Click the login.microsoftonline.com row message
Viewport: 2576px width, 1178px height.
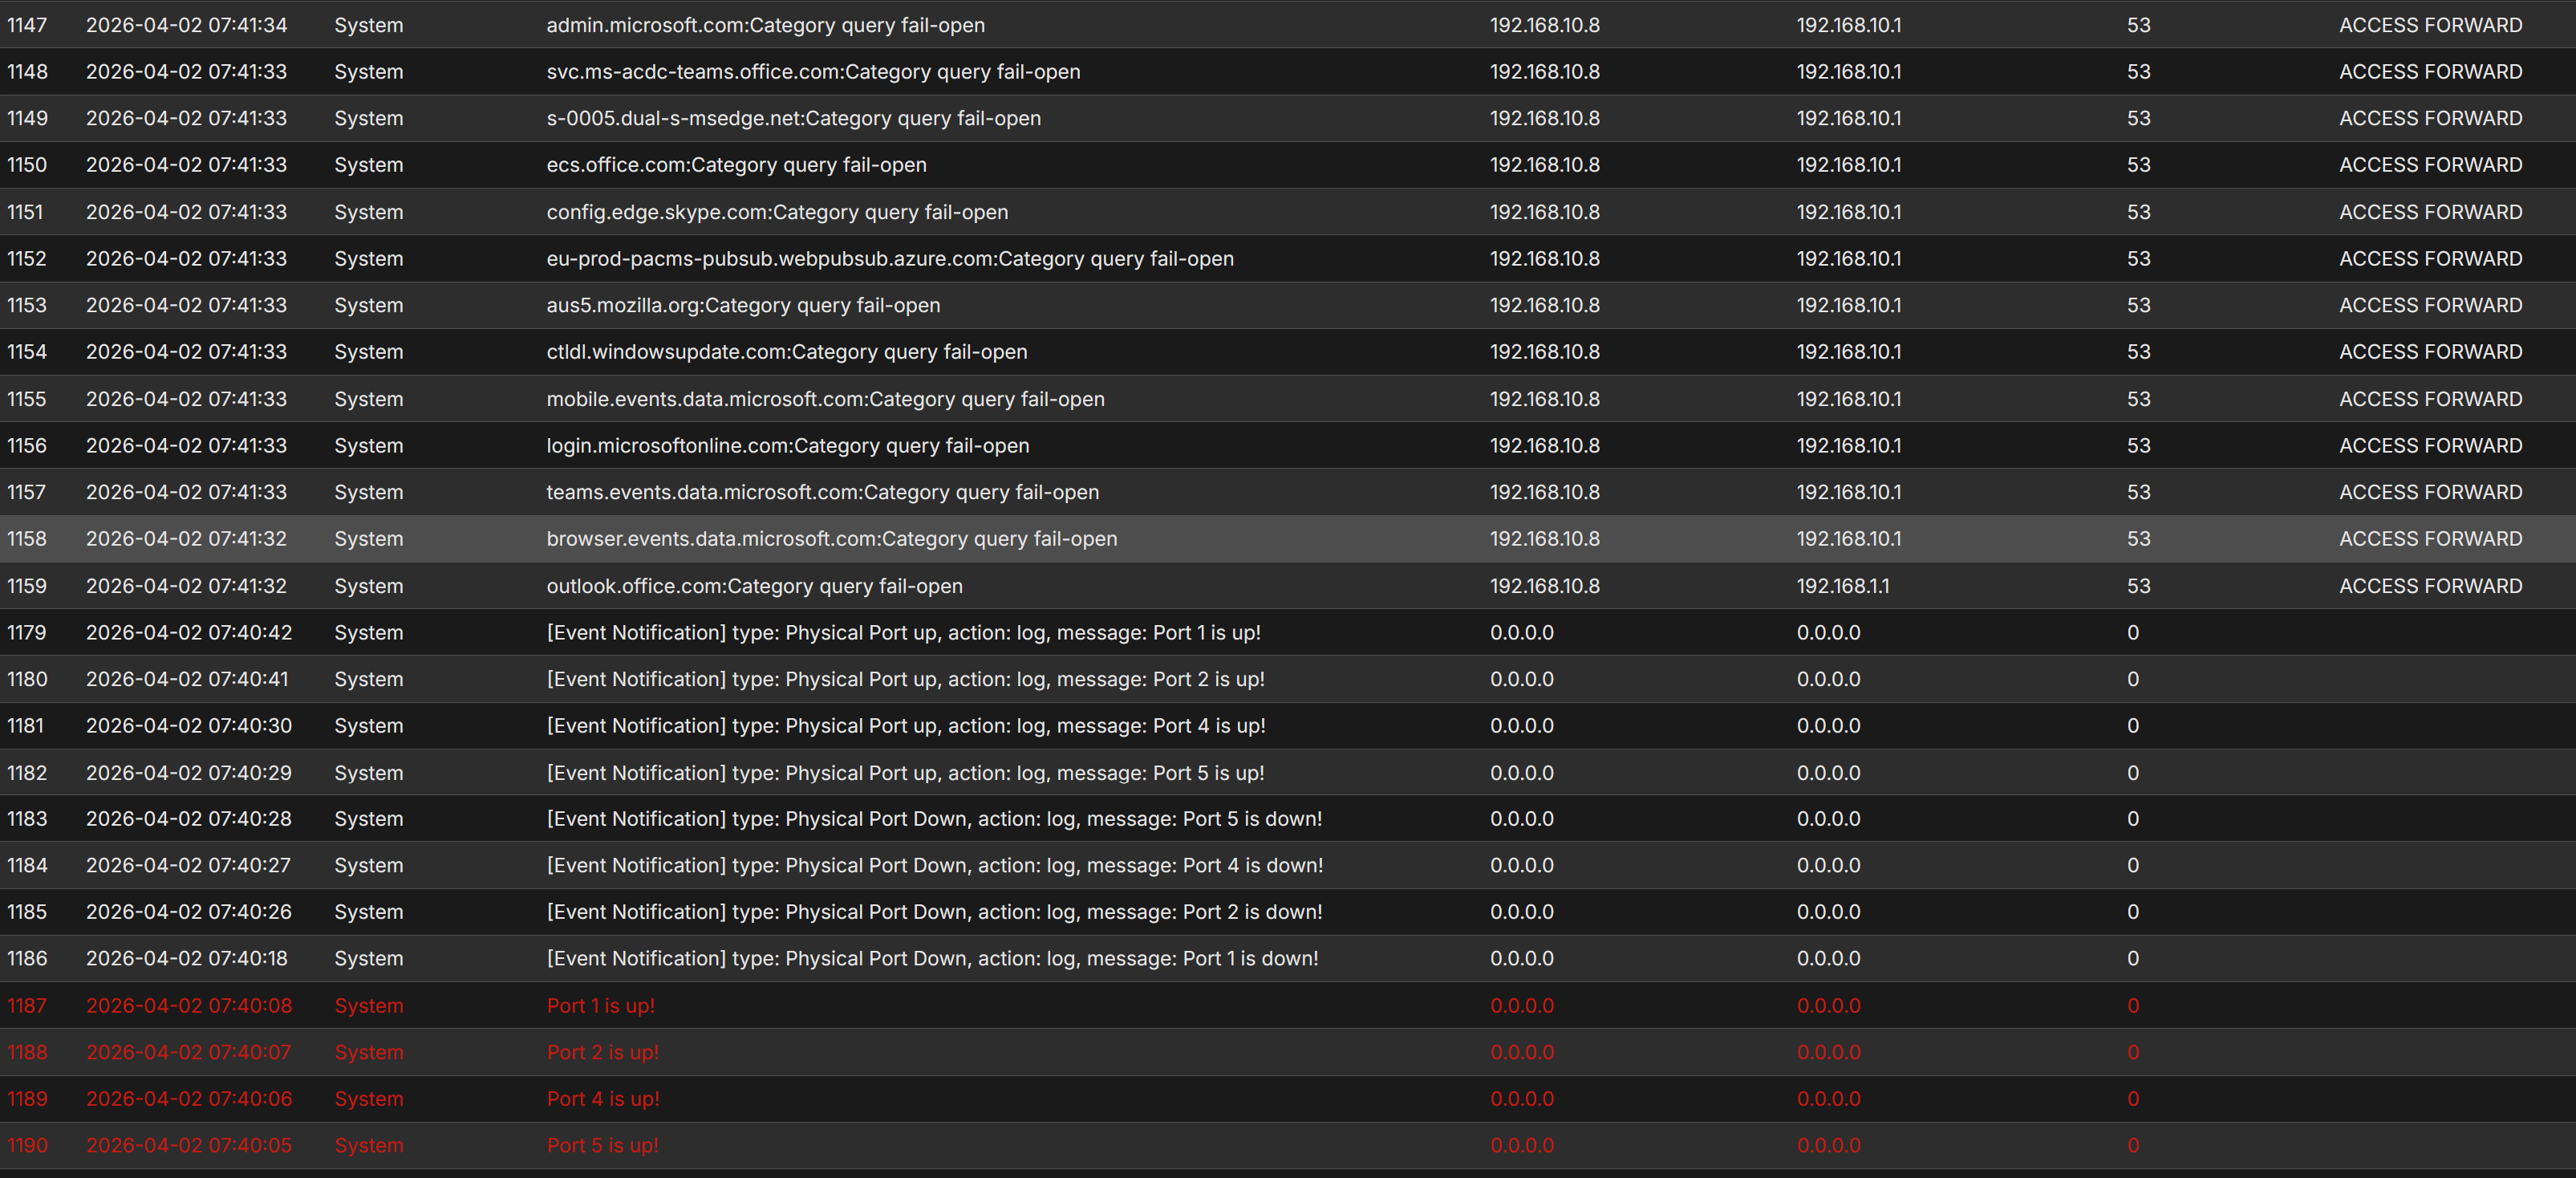(x=787, y=446)
